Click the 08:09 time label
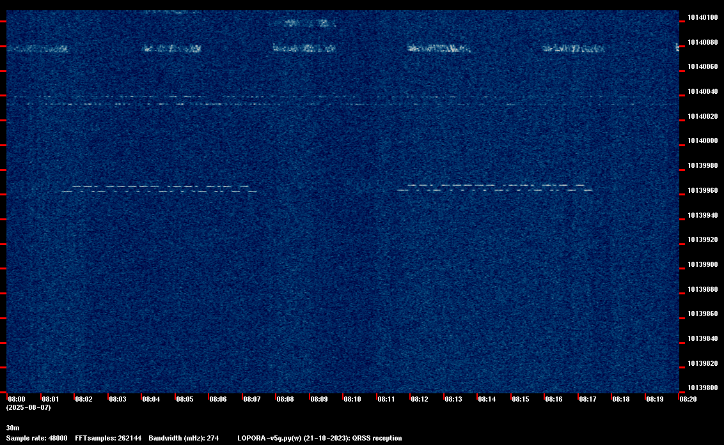The image size is (724, 445). pos(319,399)
